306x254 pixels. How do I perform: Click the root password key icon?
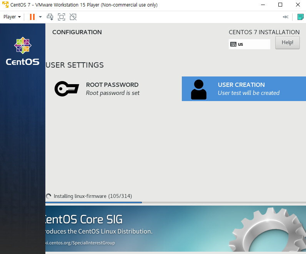67,89
